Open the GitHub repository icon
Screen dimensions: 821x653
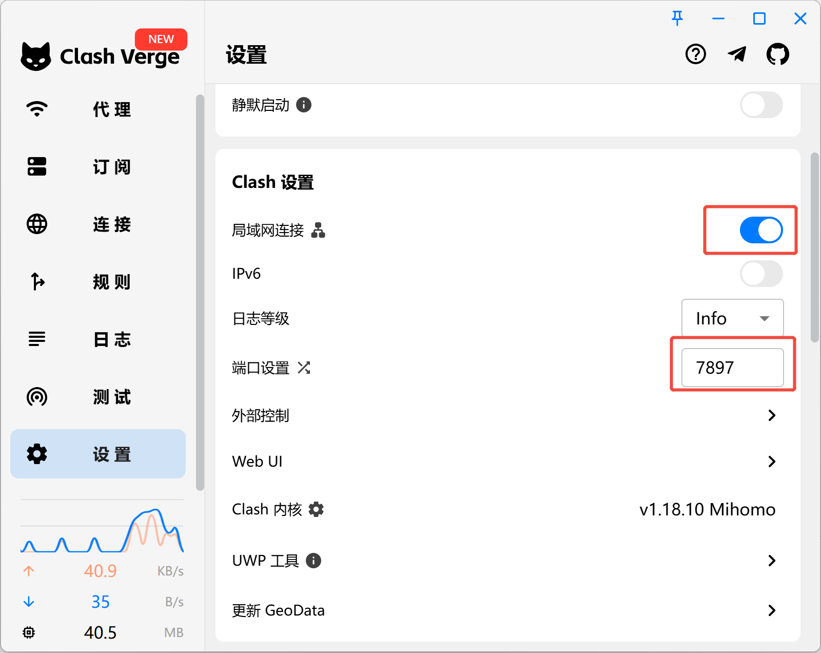(x=778, y=54)
